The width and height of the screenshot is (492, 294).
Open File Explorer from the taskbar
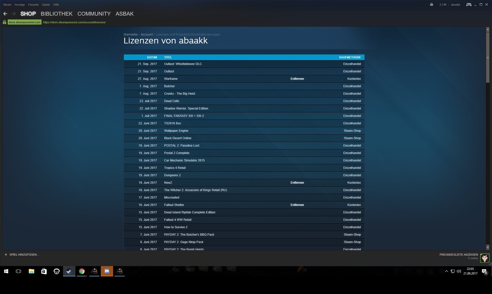31,271
